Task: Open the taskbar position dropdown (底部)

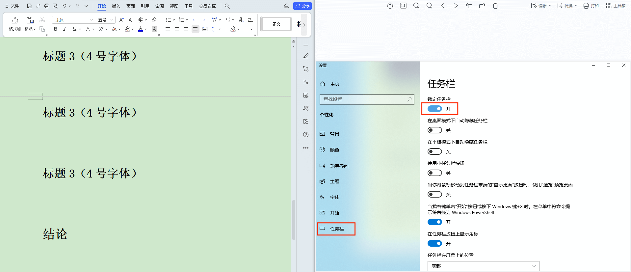Action: pos(483,266)
